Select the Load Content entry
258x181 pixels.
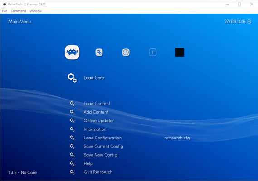pos(97,104)
